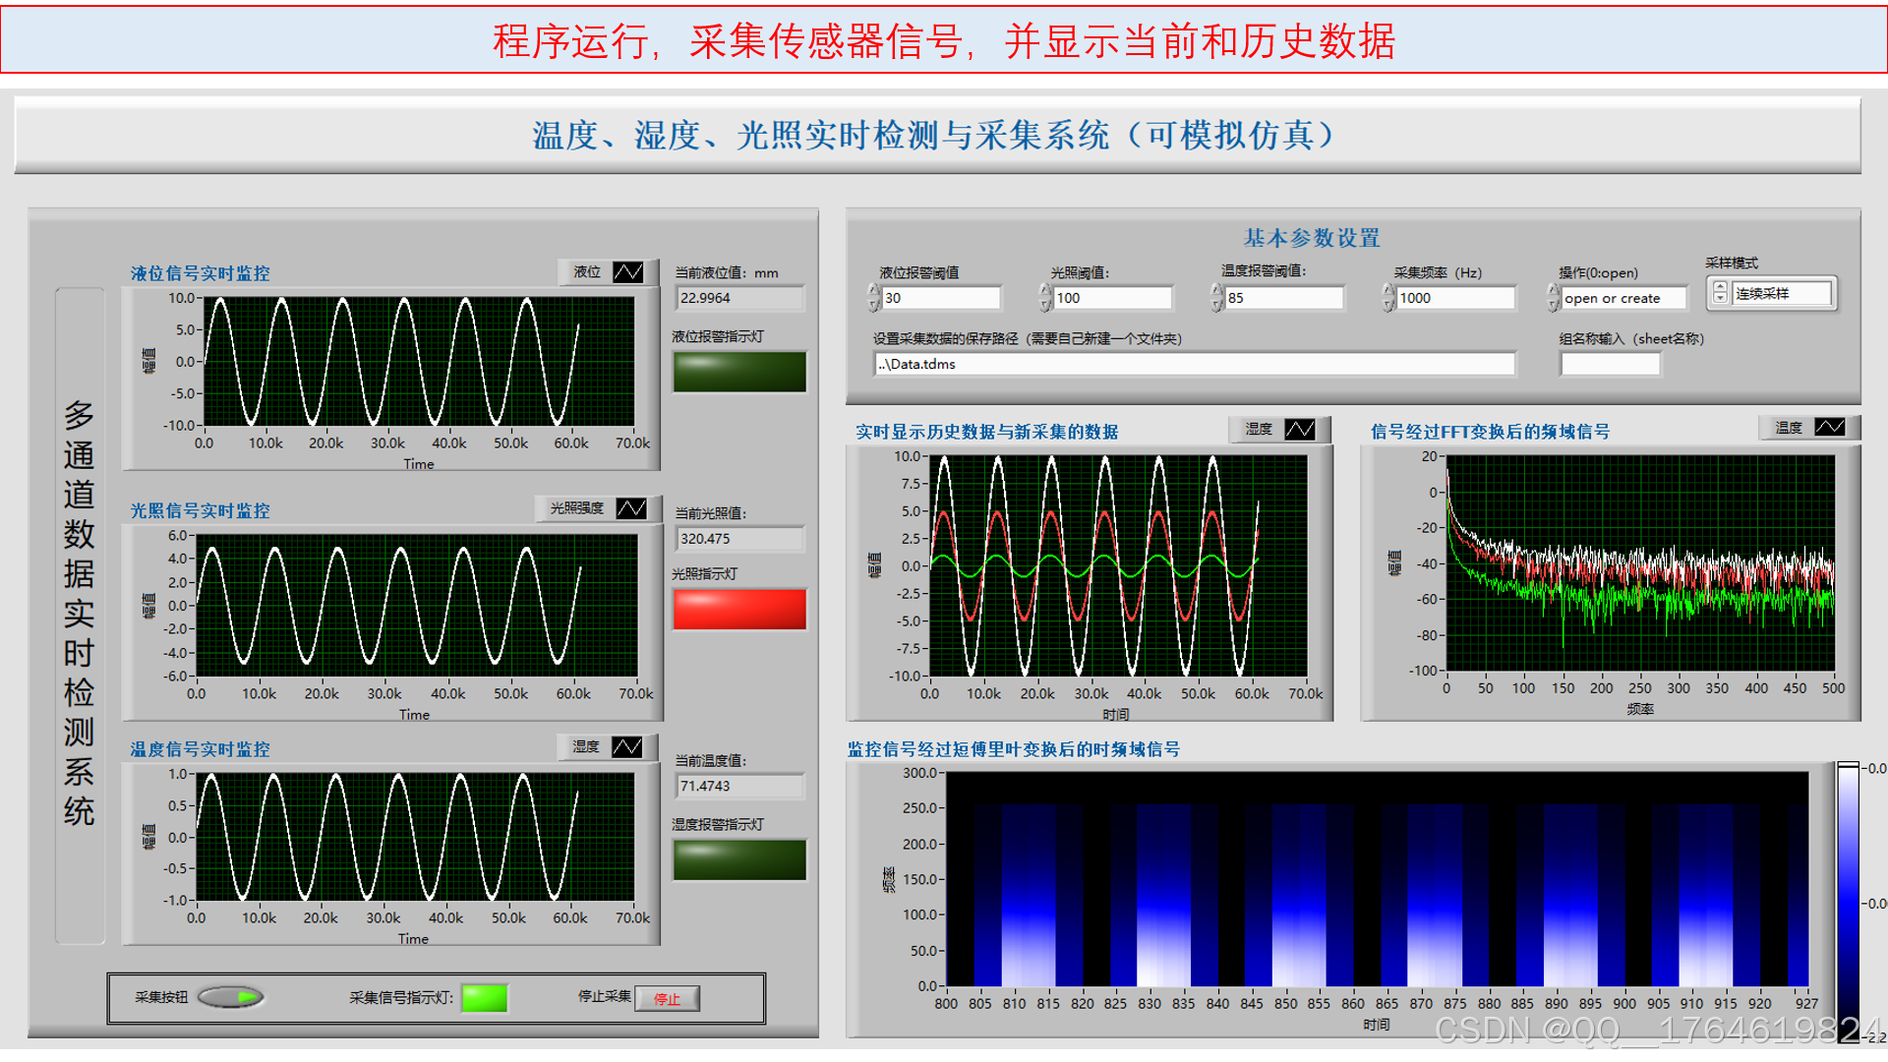The image size is (1888, 1062).
Task: Click the 光照强度 plot legend icon
Action: point(631,508)
